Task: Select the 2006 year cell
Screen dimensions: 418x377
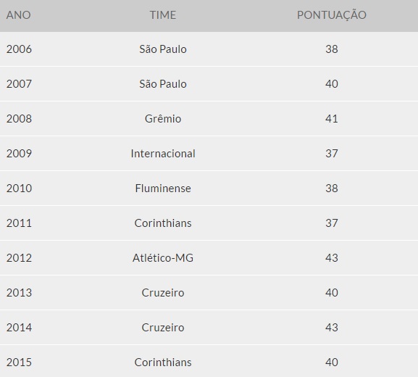Action: pyautogui.click(x=19, y=49)
